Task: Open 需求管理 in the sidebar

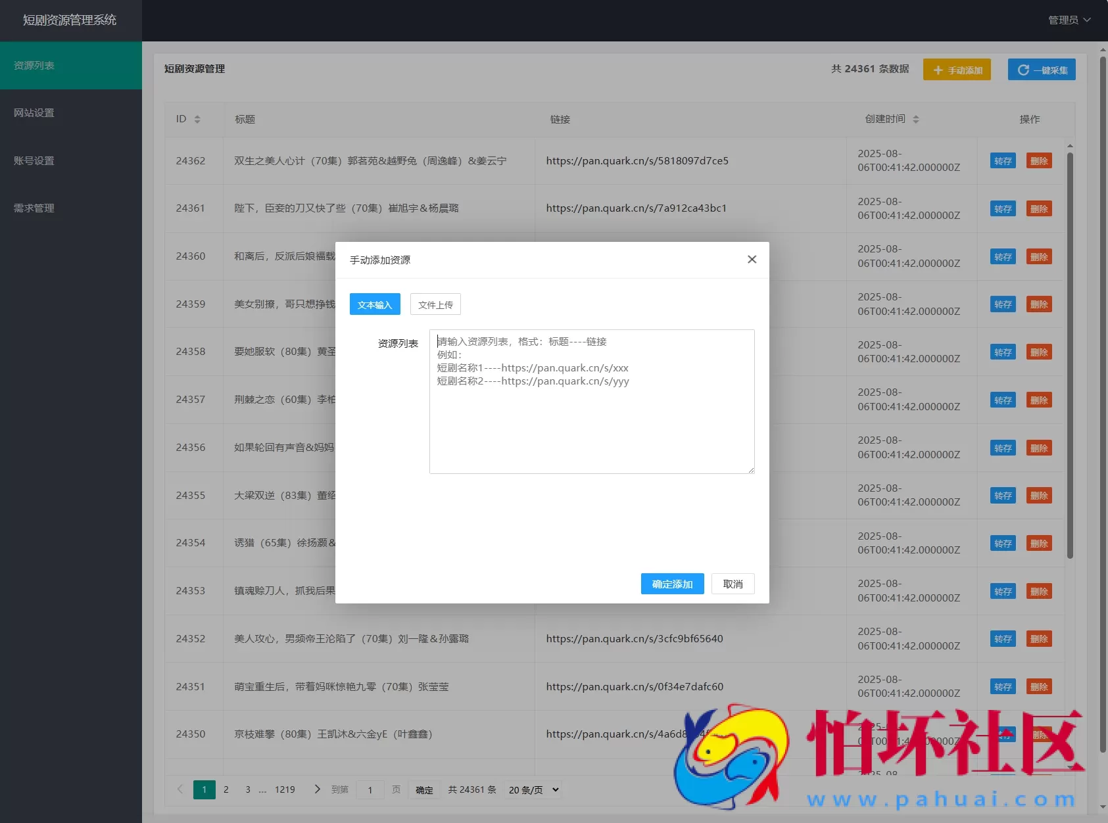Action: tap(33, 208)
